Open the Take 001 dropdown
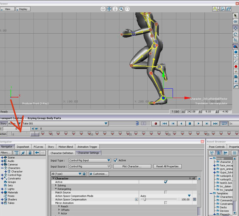This screenshot has width=239, height=216. pyautogui.click(x=106, y=123)
